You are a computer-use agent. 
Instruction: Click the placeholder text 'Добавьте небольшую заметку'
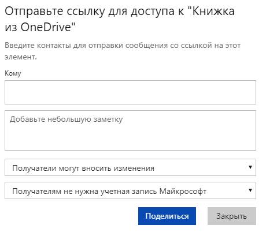(66, 119)
